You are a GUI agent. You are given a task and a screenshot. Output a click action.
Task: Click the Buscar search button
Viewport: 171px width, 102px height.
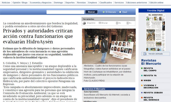point(91,12)
